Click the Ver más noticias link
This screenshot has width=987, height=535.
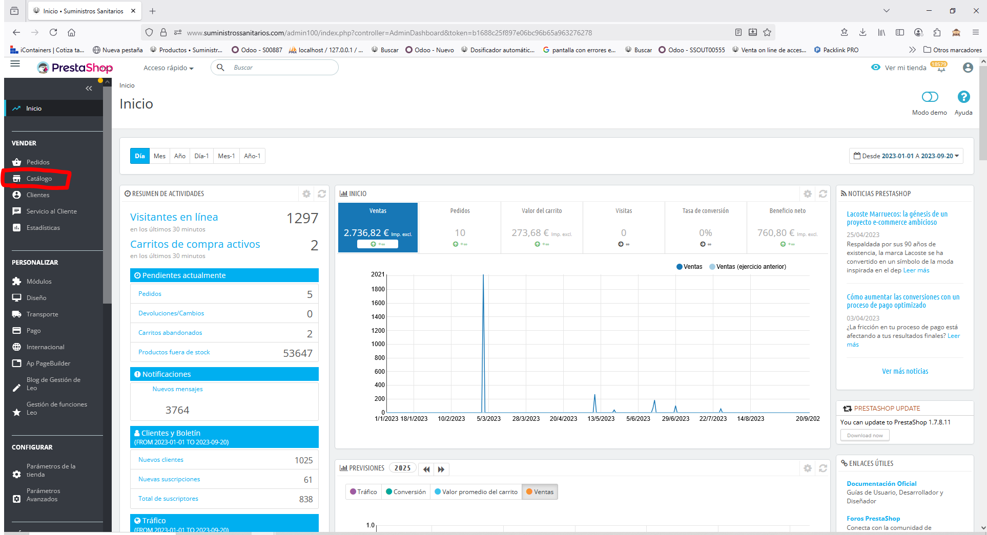pyautogui.click(x=904, y=371)
